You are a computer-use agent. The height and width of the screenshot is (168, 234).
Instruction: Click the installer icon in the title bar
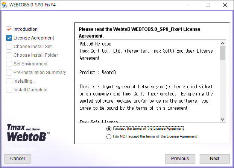(5, 5)
